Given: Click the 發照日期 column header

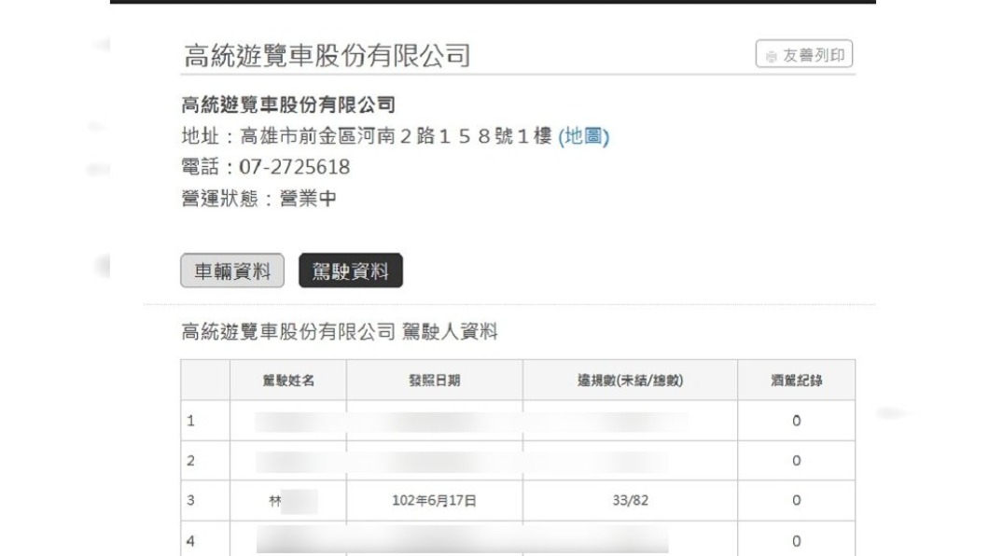Looking at the screenshot, I should 435,380.
